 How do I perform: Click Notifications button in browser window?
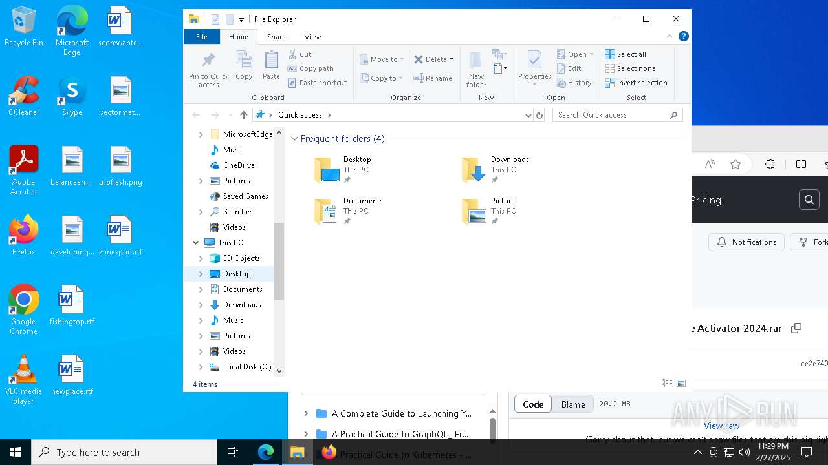(x=746, y=242)
